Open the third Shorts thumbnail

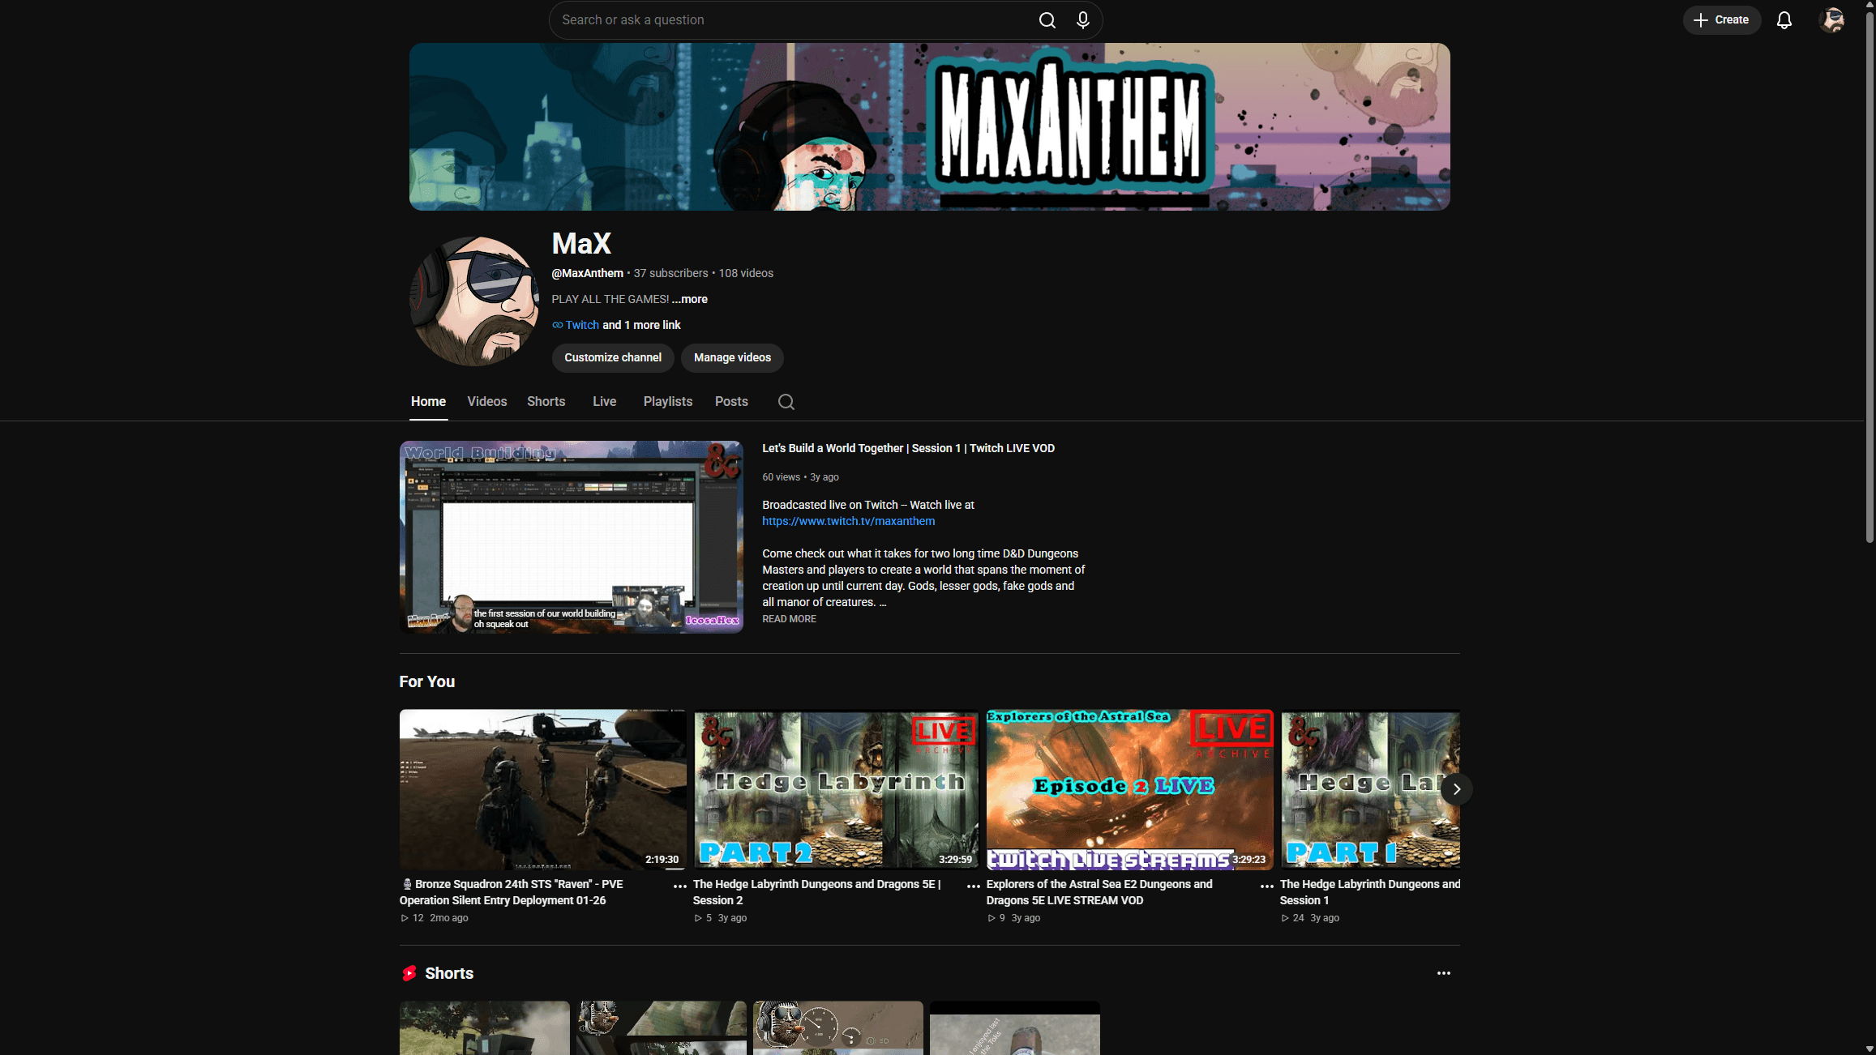pos(838,1027)
